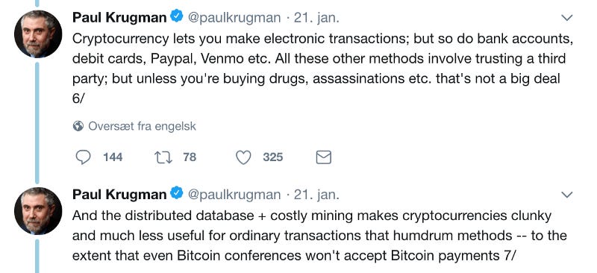Translate tweet via Oversæt fra engelsk
Screen dimensions: 597x273
tap(142, 126)
